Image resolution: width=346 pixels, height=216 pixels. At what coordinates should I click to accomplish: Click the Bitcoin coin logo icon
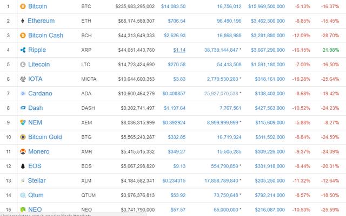pyautogui.click(x=23, y=6)
